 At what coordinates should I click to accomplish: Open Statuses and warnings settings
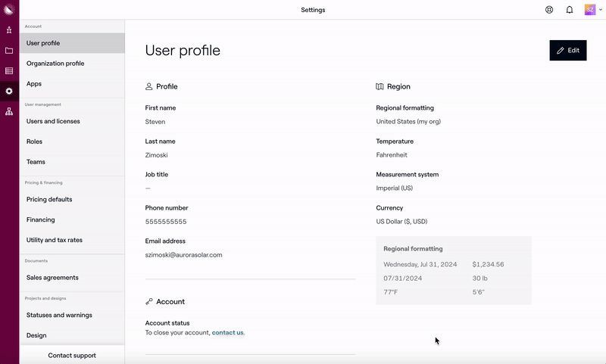(59, 316)
